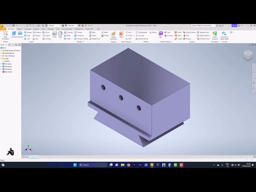Select Thicken/Offset tool
Screen dimensions: 256x192
click(81, 39)
